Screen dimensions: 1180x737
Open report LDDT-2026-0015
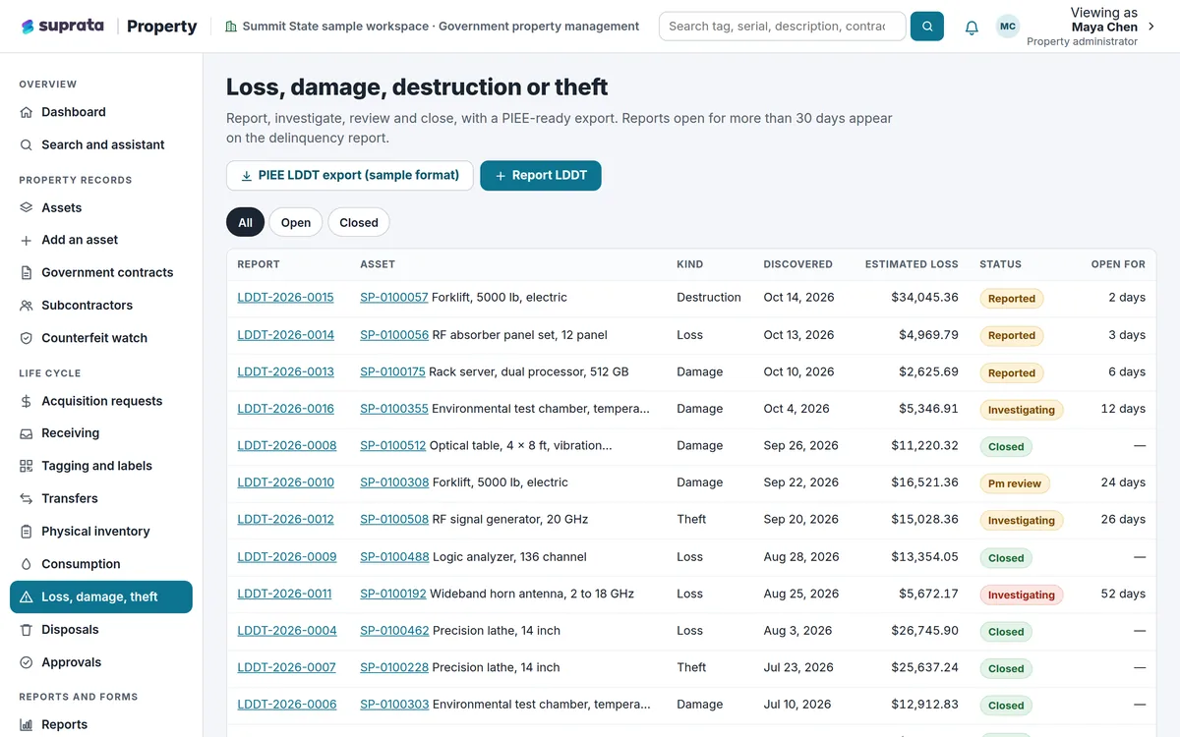point(285,298)
